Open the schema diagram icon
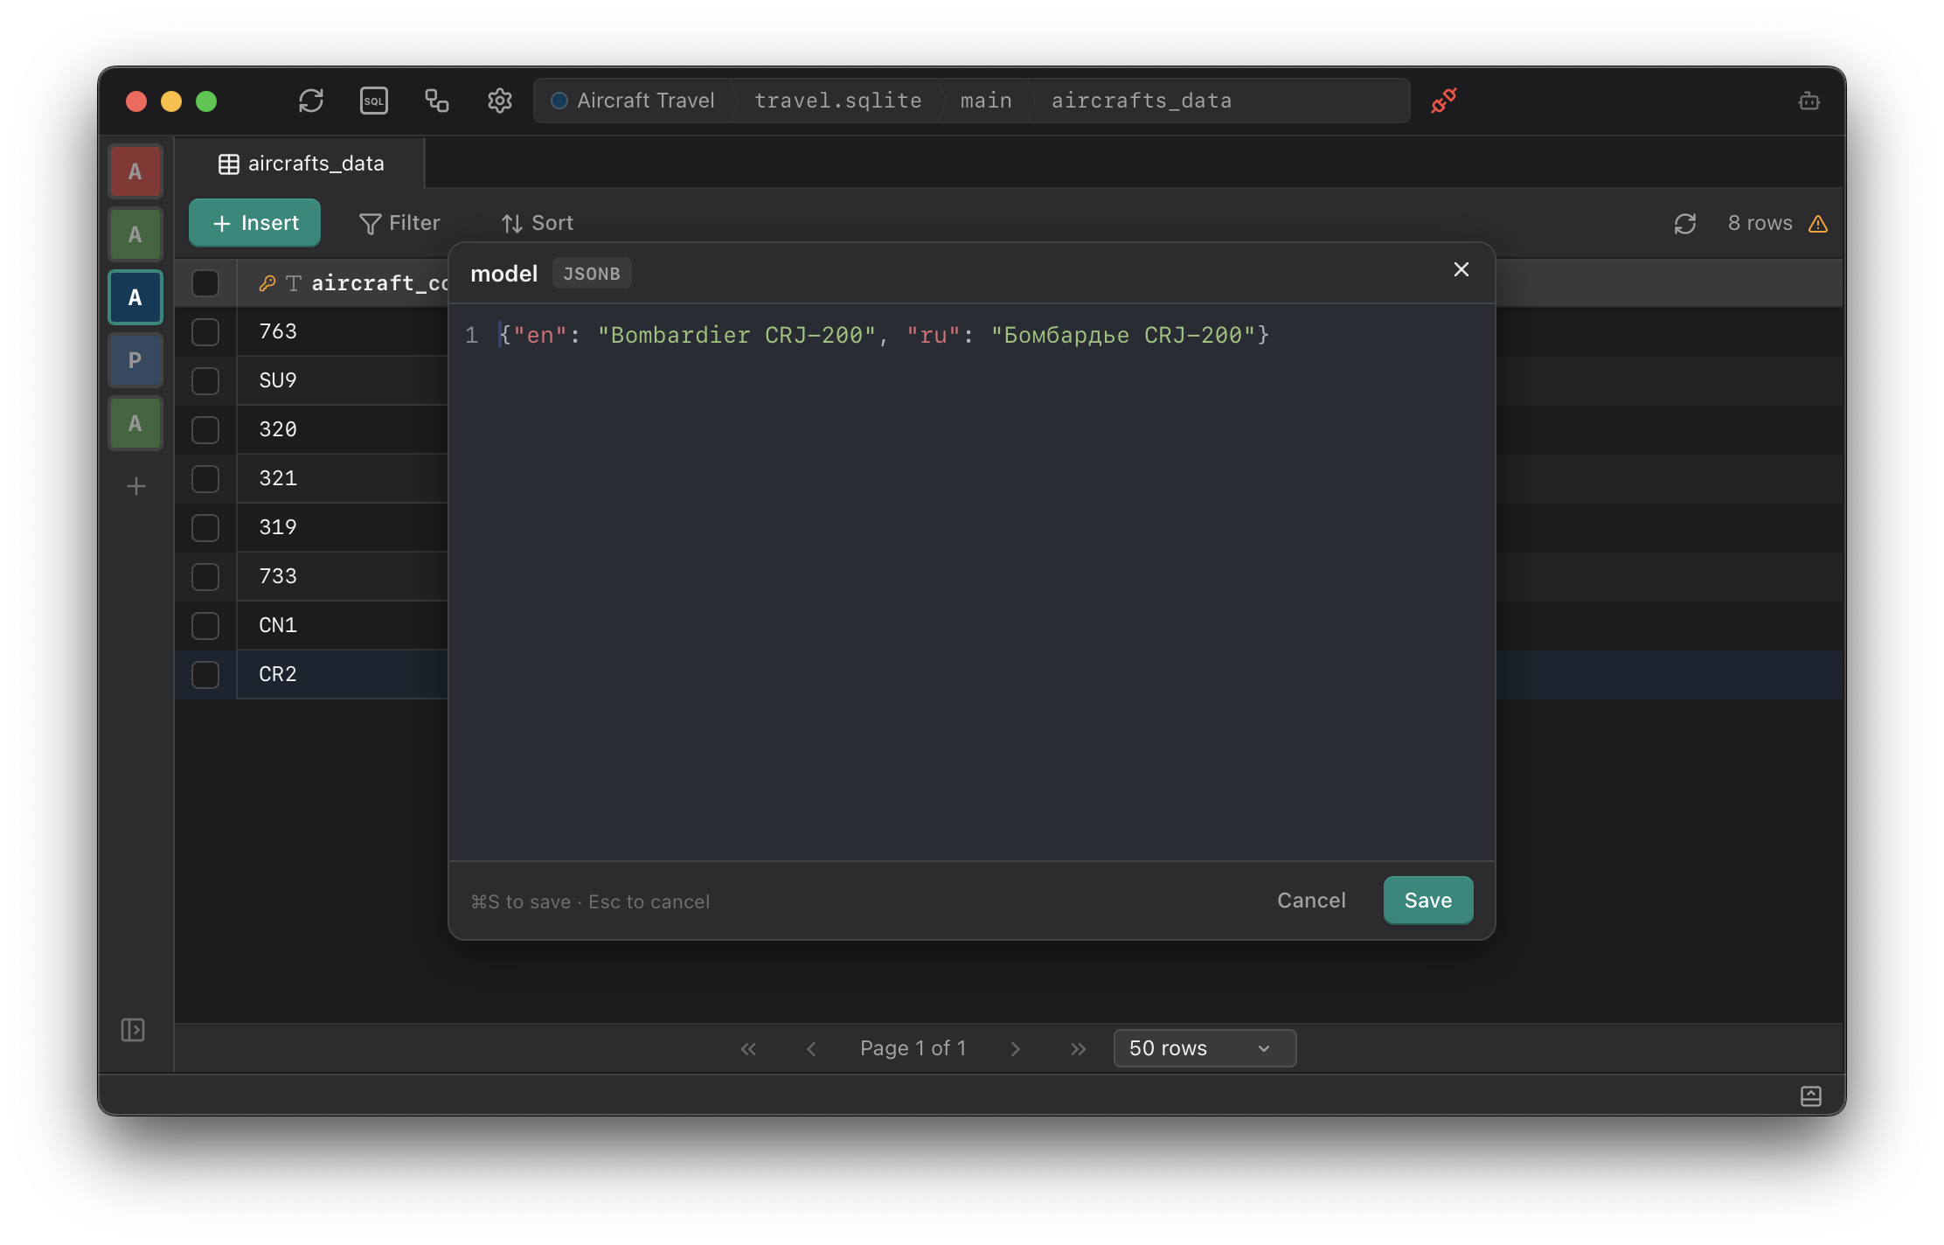This screenshot has height=1245, width=1944. tap(437, 101)
